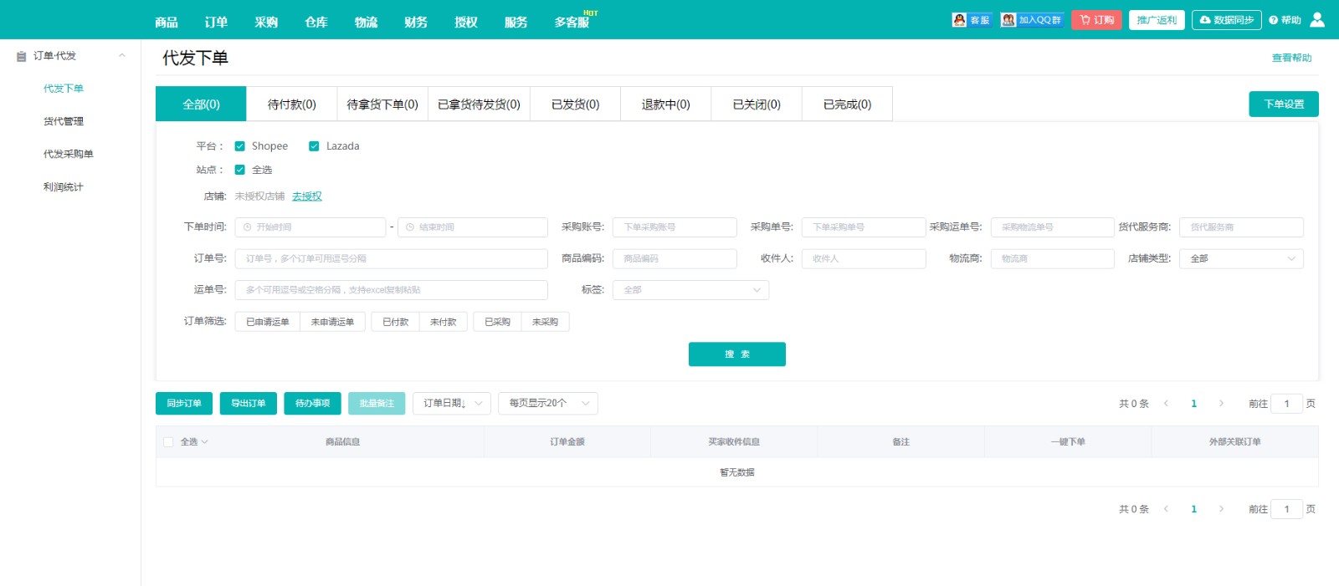Open the 财务 top menu

[416, 22]
